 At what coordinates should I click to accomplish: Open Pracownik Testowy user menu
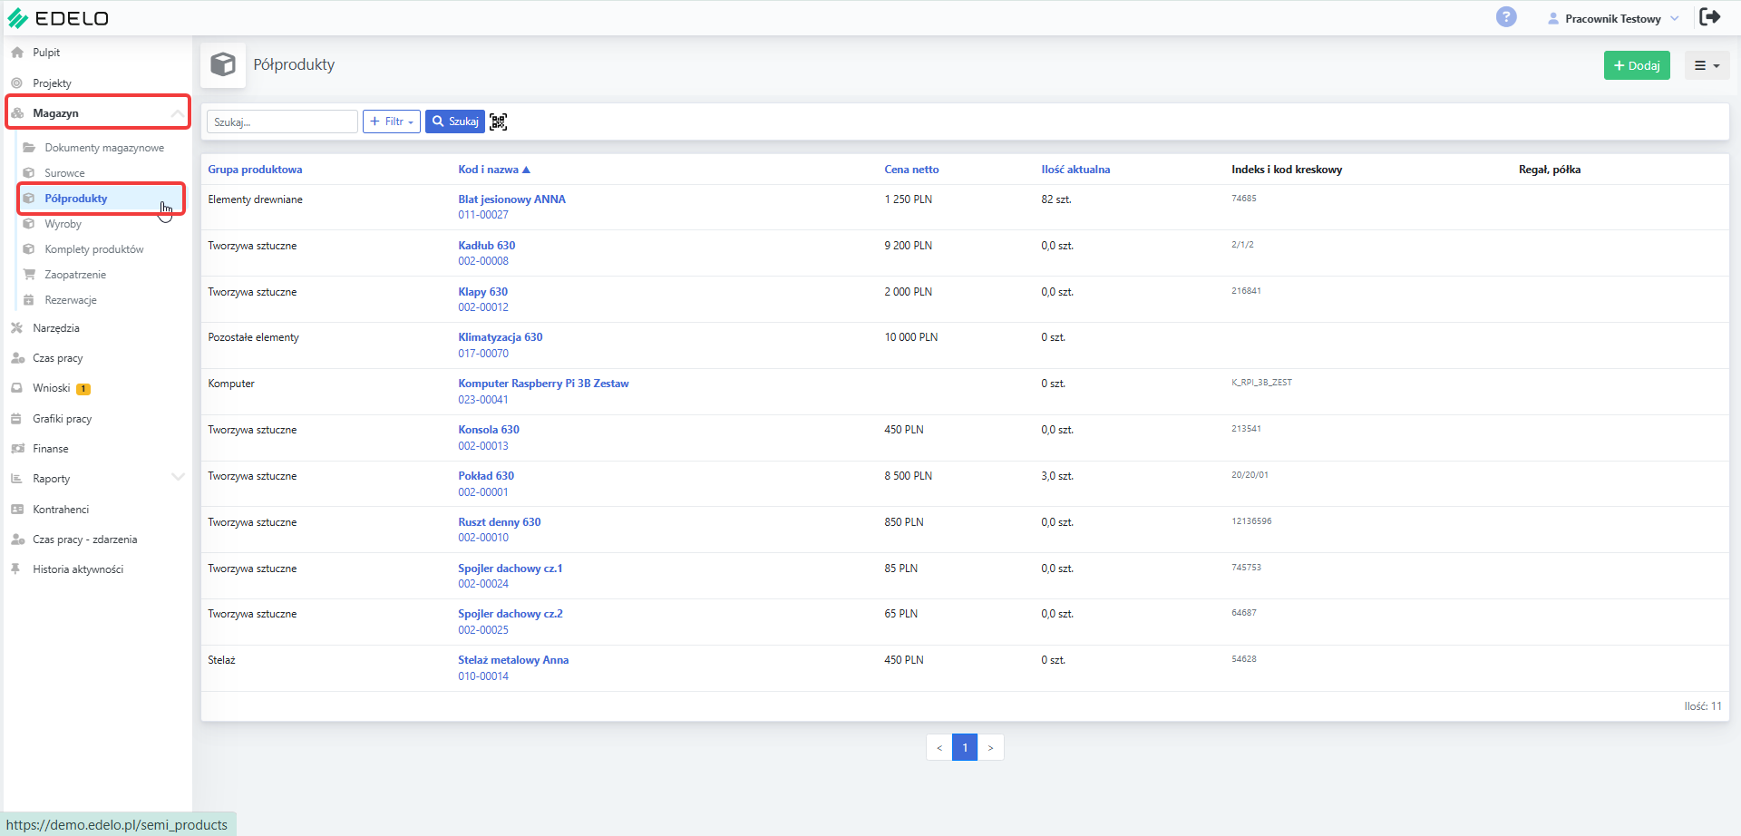pos(1614,18)
